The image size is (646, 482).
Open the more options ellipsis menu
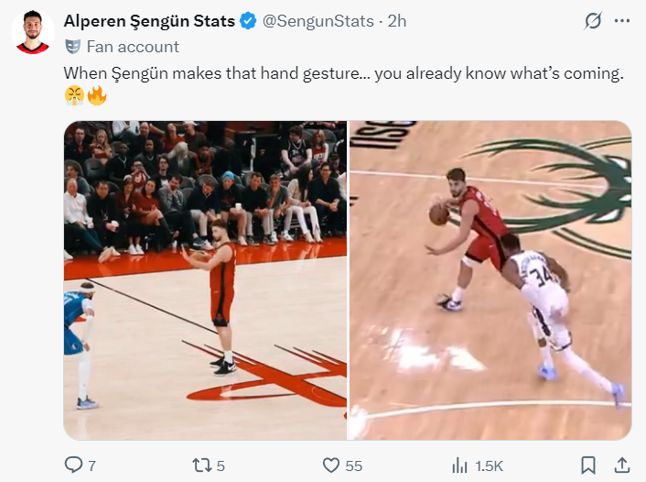pyautogui.click(x=622, y=20)
